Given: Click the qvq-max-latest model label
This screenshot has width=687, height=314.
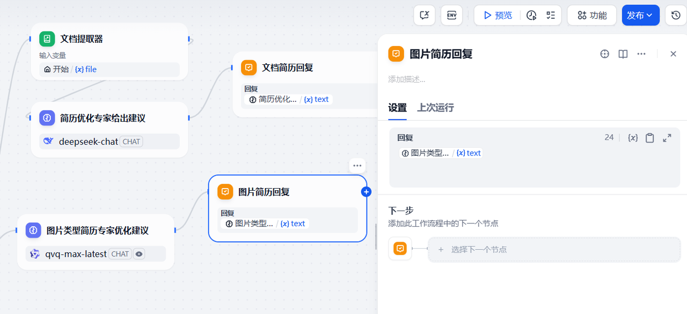Looking at the screenshot, I should [x=76, y=254].
